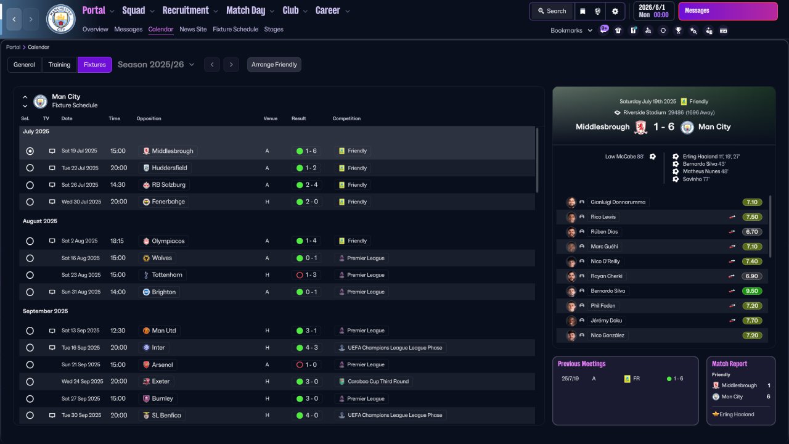Click the Manchester City club badge
The width and height of the screenshot is (789, 444).
pyautogui.click(x=60, y=19)
